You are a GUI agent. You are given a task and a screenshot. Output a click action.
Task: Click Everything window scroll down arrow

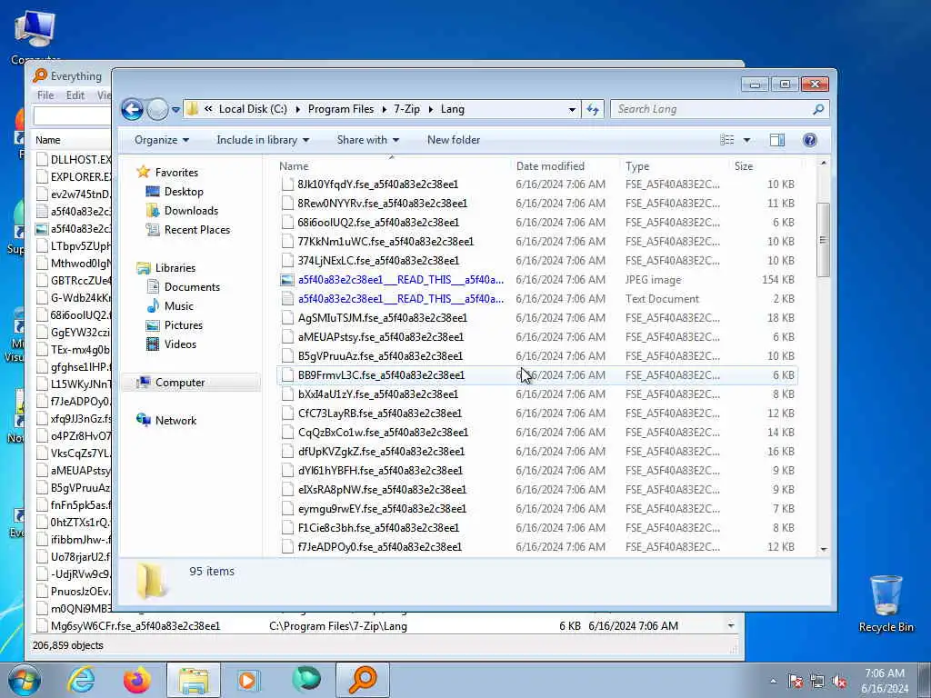[731, 626]
